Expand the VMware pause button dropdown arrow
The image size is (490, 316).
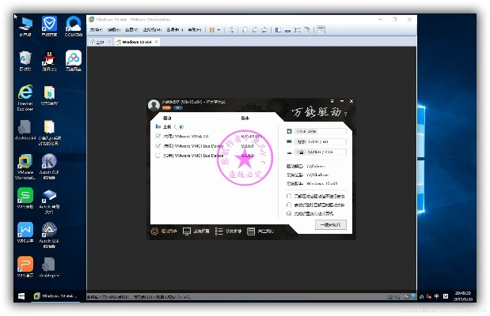pyautogui.click(x=219, y=29)
